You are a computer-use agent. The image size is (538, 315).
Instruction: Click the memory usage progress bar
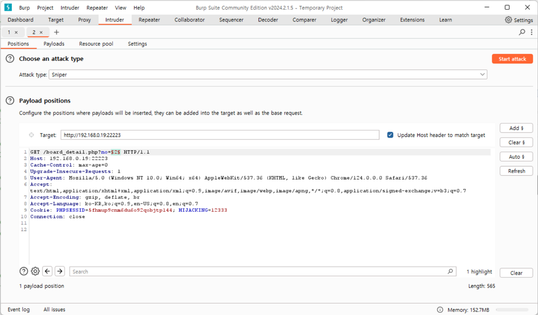point(512,310)
